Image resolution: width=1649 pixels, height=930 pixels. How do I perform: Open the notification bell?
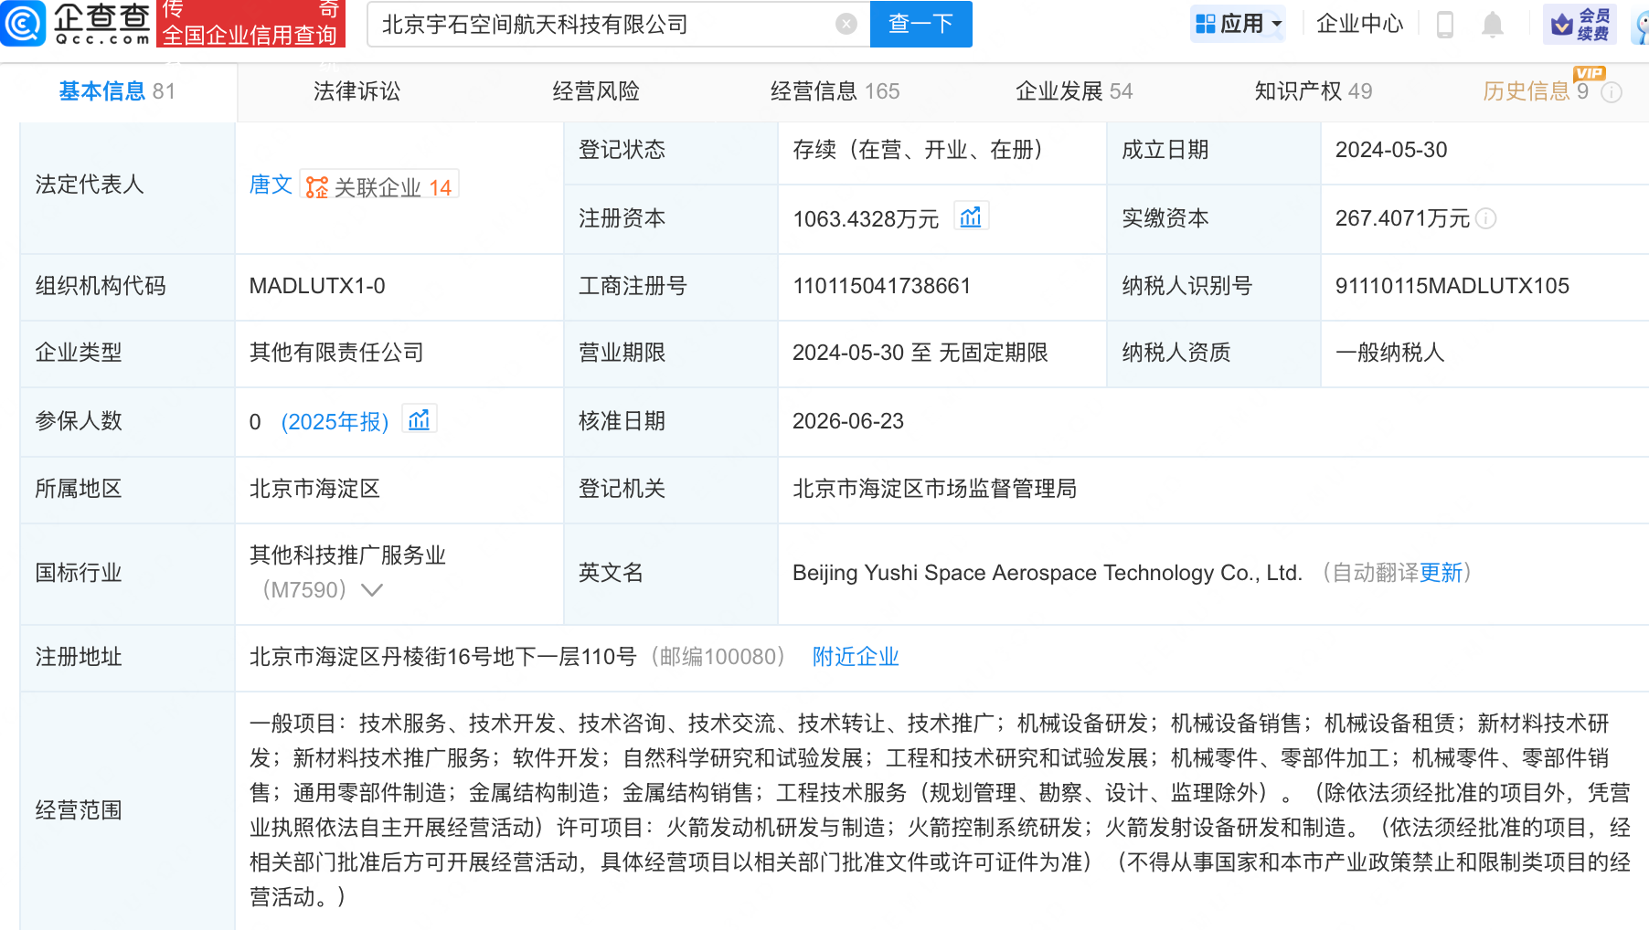click(x=1493, y=25)
